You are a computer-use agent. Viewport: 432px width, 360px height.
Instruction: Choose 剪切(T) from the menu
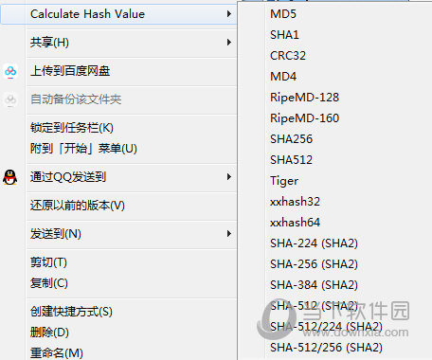pyautogui.click(x=118, y=262)
